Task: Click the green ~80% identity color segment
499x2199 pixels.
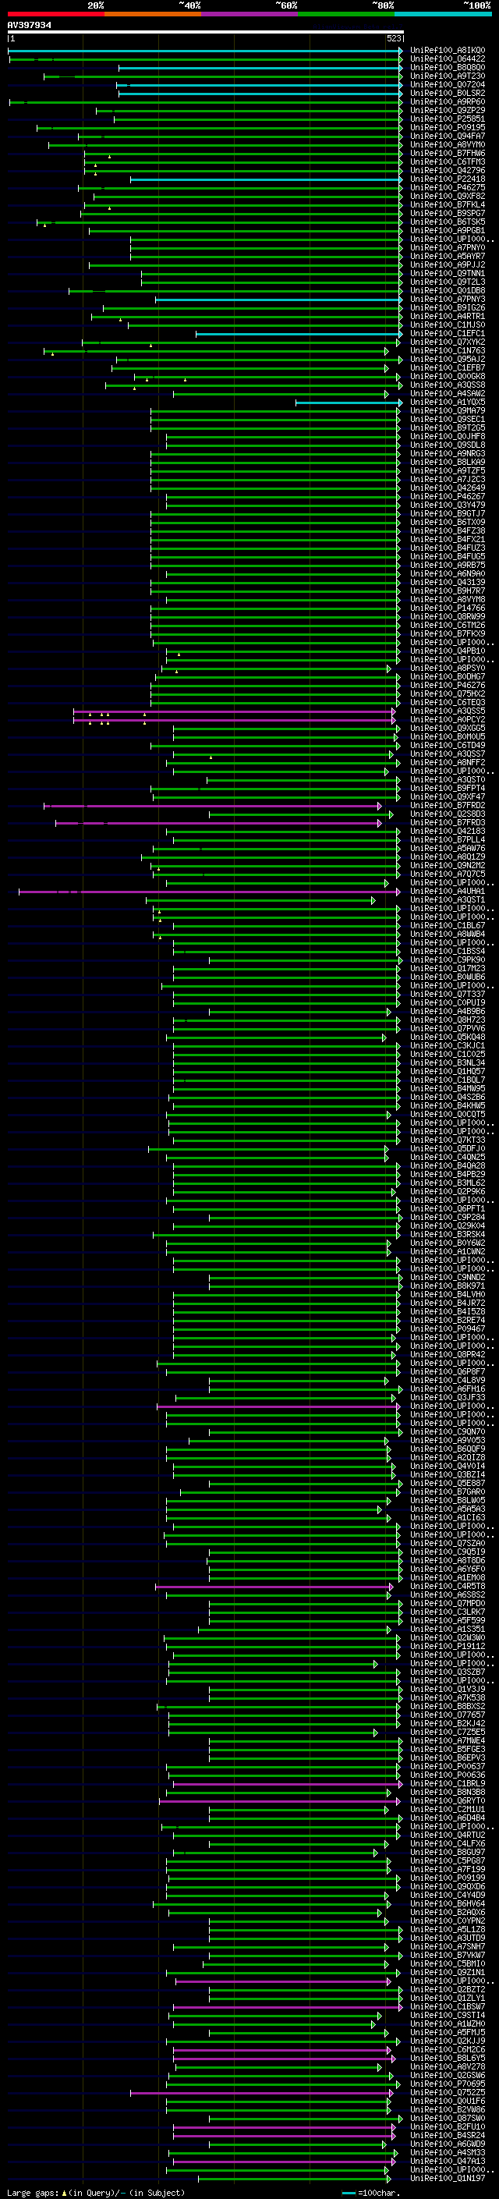Action: (345, 14)
